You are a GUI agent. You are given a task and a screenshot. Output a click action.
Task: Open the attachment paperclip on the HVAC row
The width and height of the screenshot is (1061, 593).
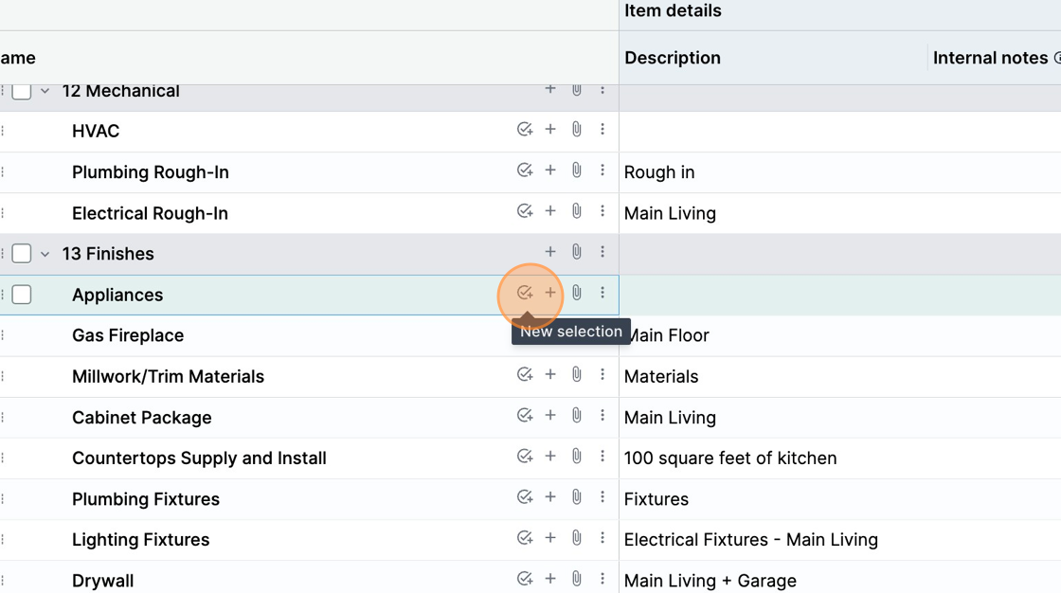click(x=576, y=130)
